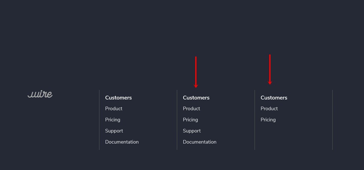Viewport: 364px width, 170px height.
Task: Click the red arrow above the second column
Action: pyautogui.click(x=196, y=72)
